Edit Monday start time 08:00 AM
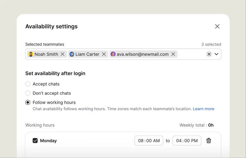 149,141
